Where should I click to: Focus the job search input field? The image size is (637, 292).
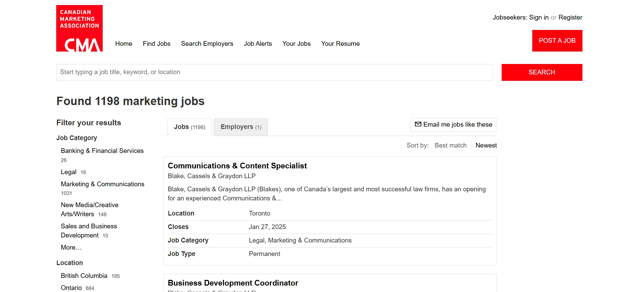(x=275, y=72)
